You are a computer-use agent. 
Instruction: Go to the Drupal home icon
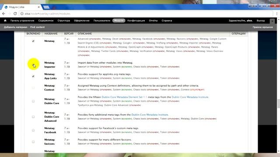[x=5, y=20]
